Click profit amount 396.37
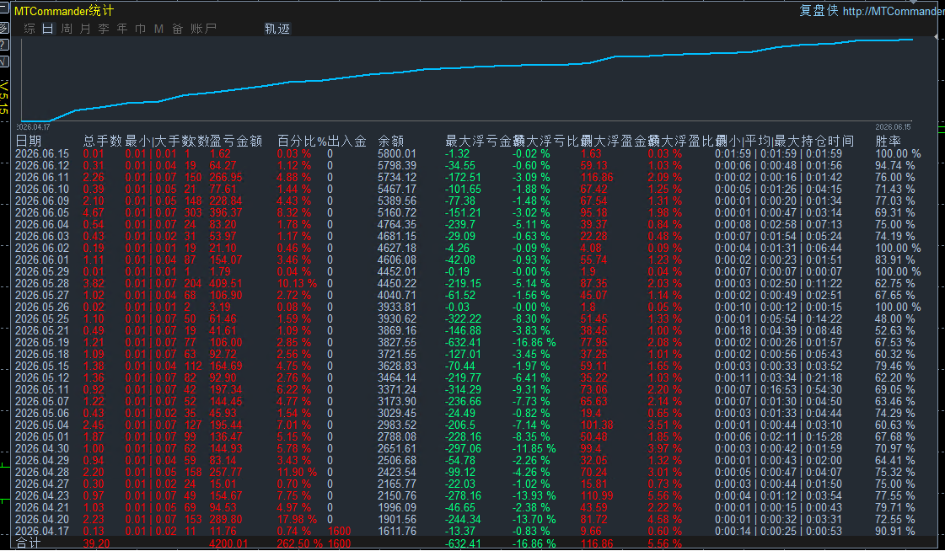 click(x=225, y=212)
